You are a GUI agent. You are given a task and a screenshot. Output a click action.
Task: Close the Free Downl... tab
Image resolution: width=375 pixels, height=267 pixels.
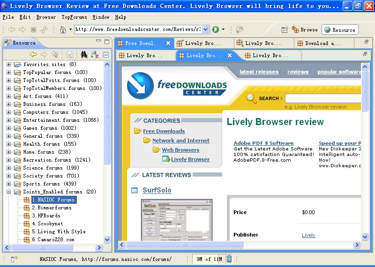tap(168, 43)
